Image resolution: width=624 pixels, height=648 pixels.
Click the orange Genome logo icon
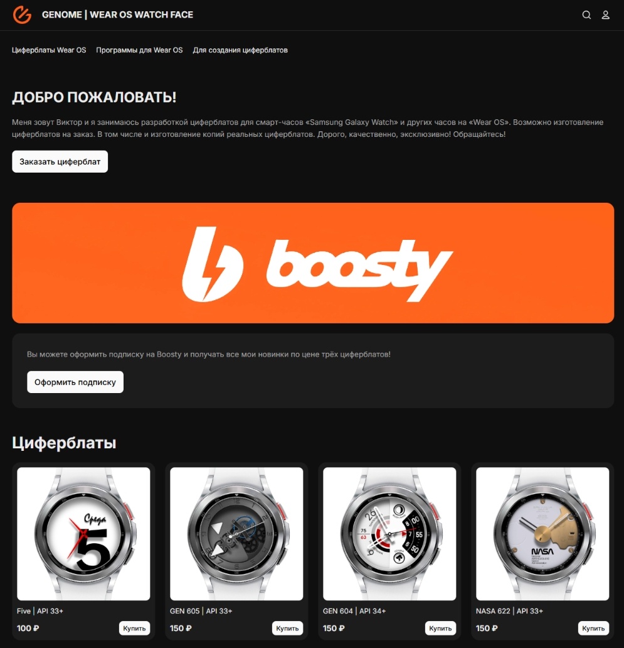(22, 15)
